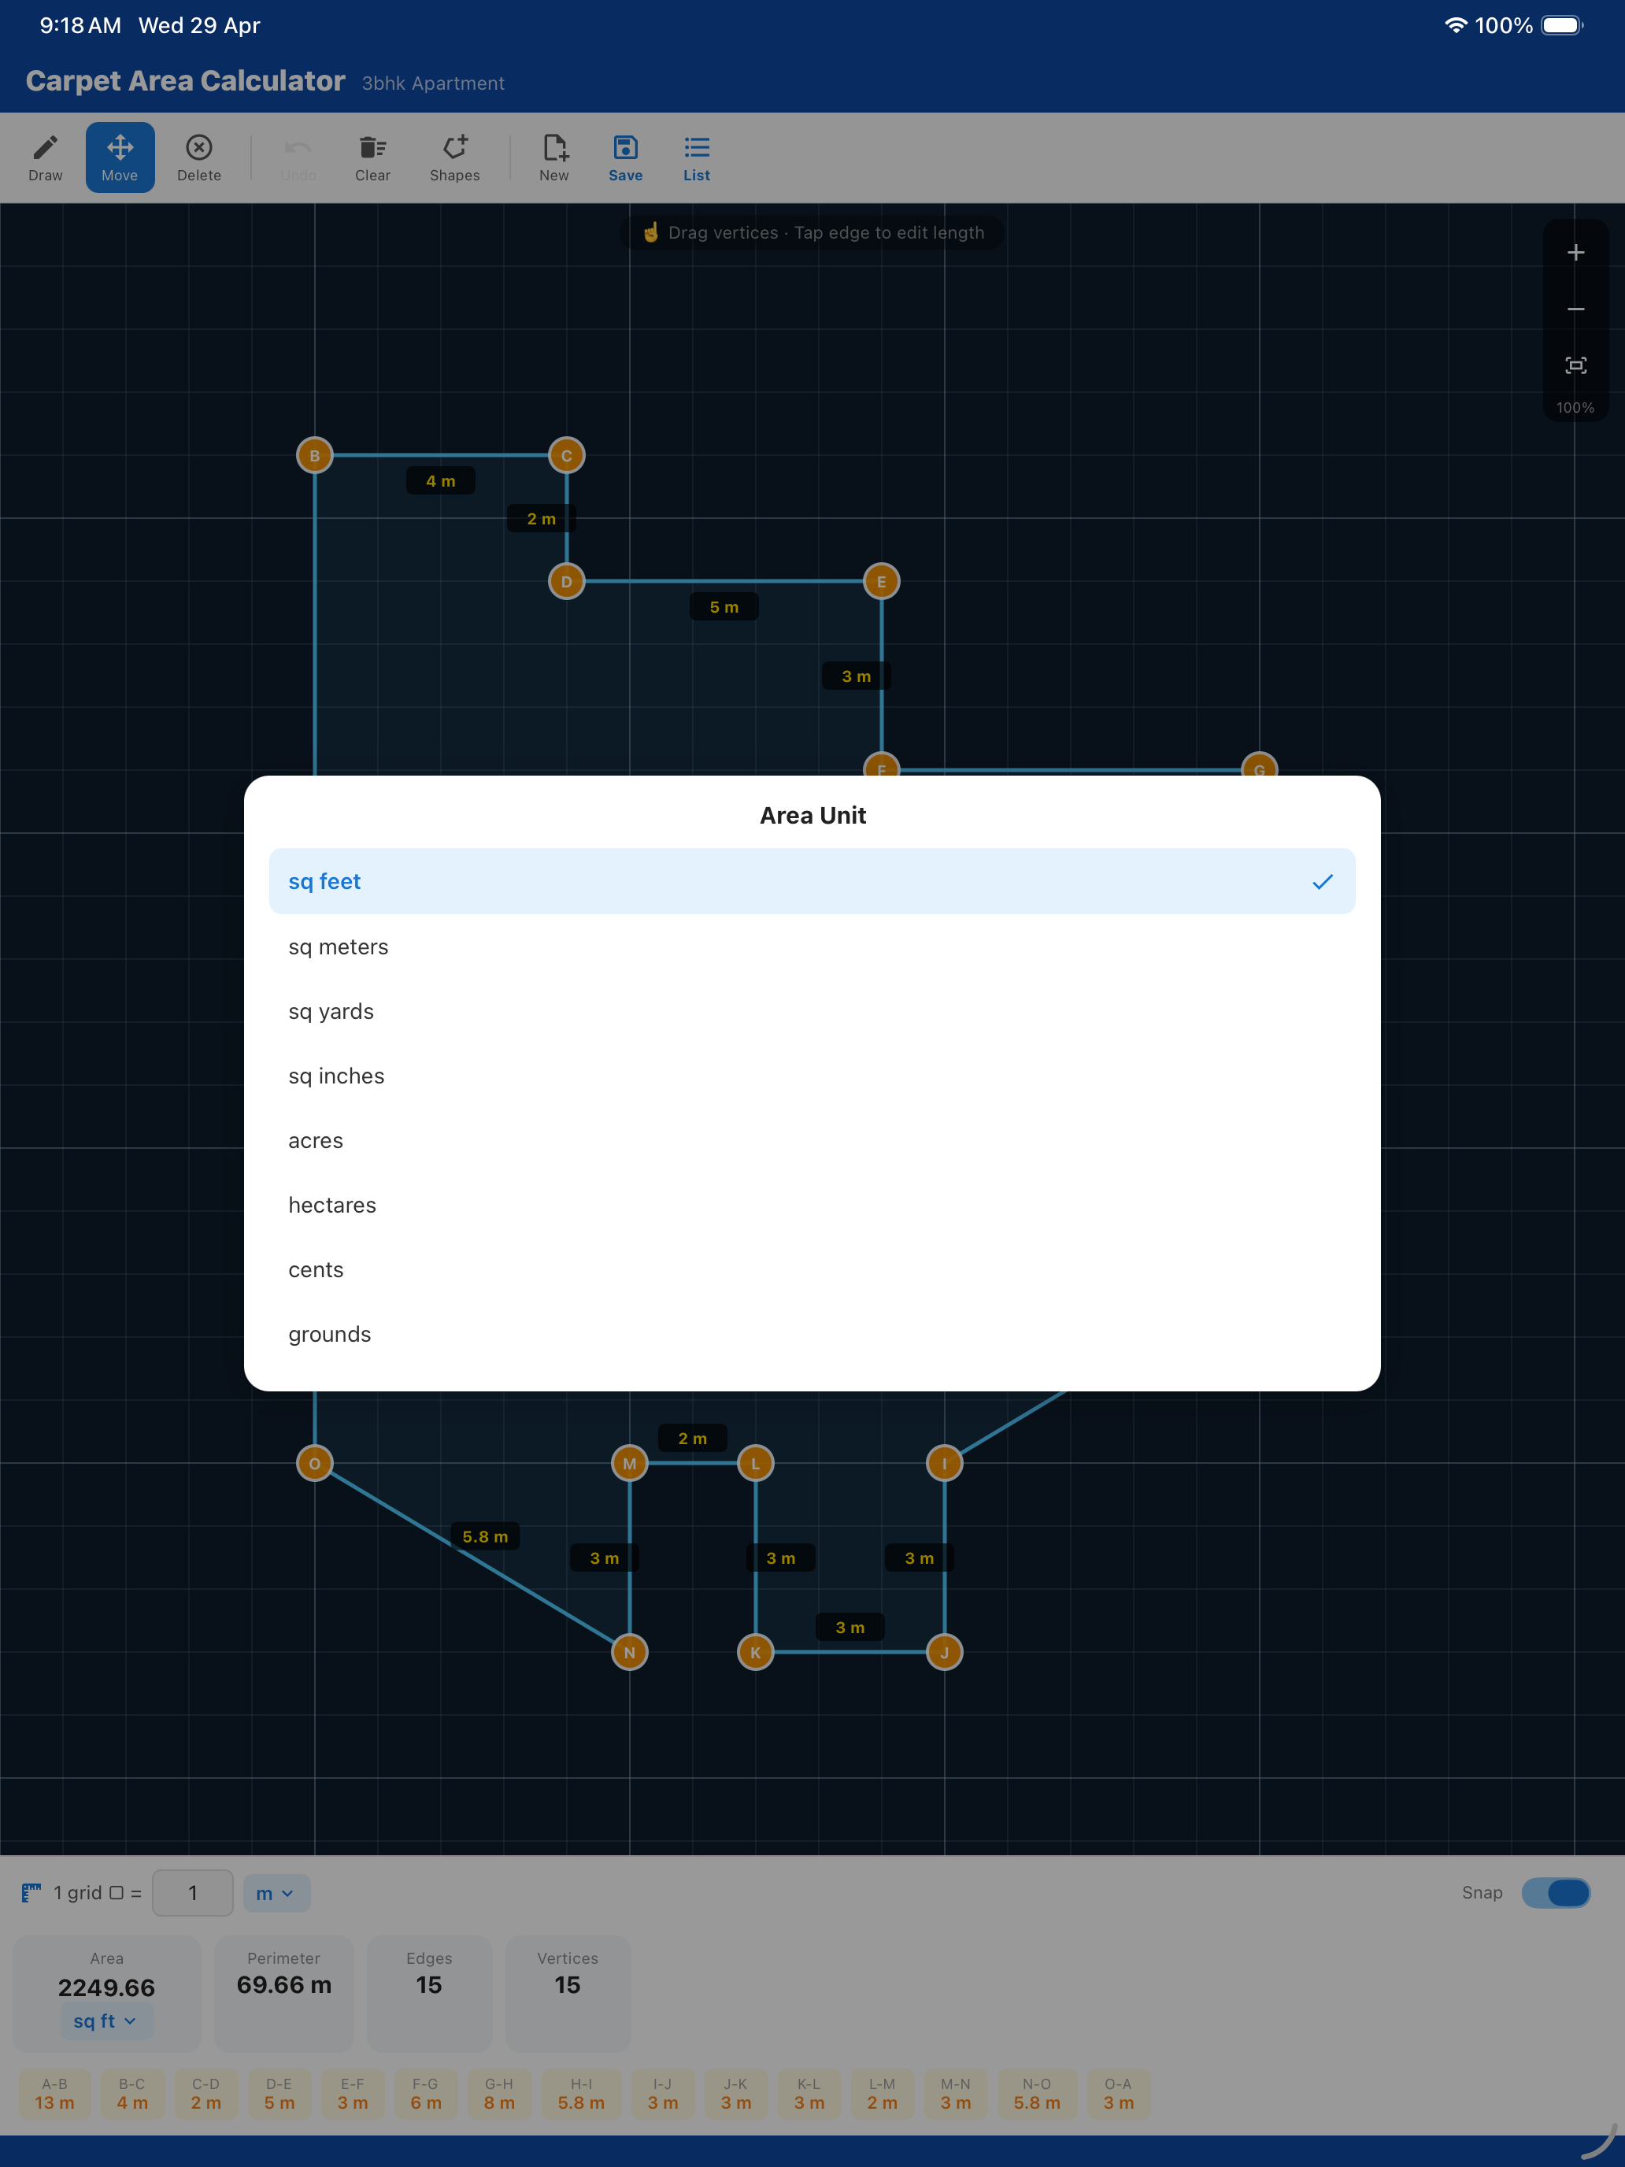Toggle the Snap switch
Image resolution: width=1625 pixels, height=2167 pixels.
(x=1556, y=1893)
